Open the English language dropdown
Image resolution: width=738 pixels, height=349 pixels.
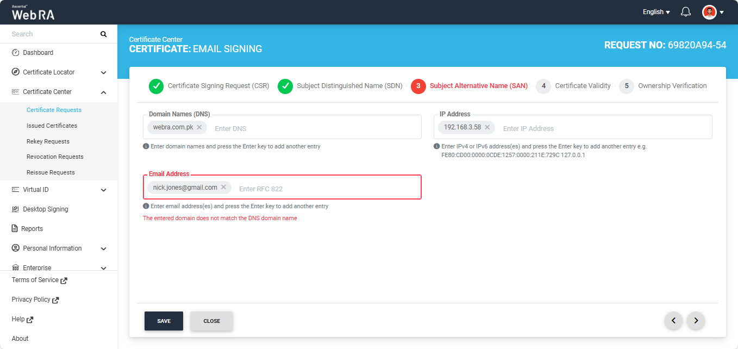coord(656,12)
